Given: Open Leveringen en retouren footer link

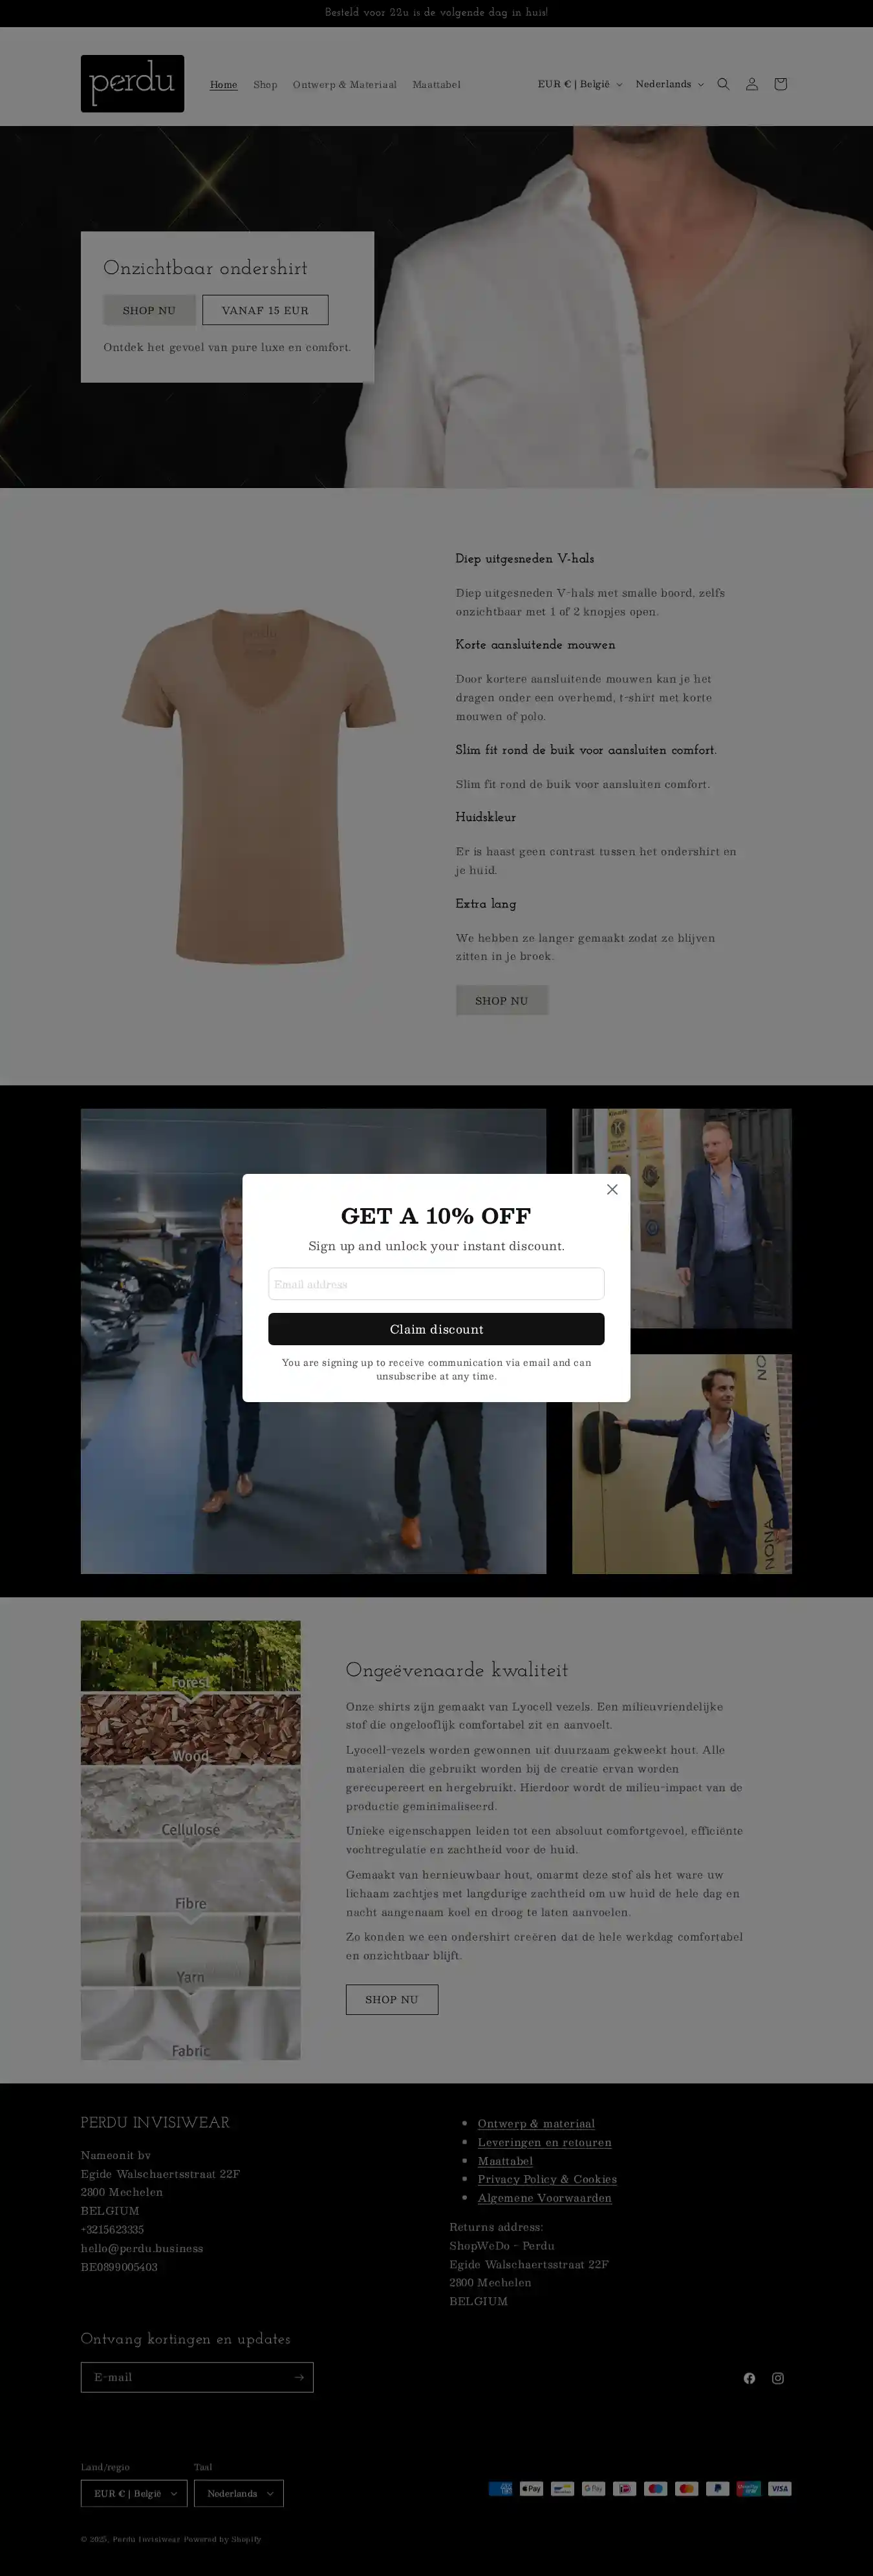Looking at the screenshot, I should pyautogui.click(x=544, y=2142).
